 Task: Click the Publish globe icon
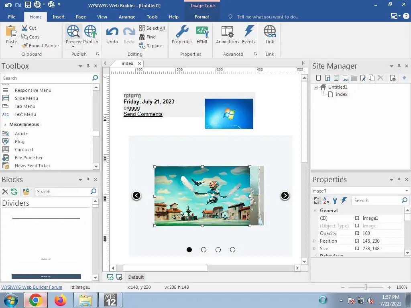tap(90, 31)
